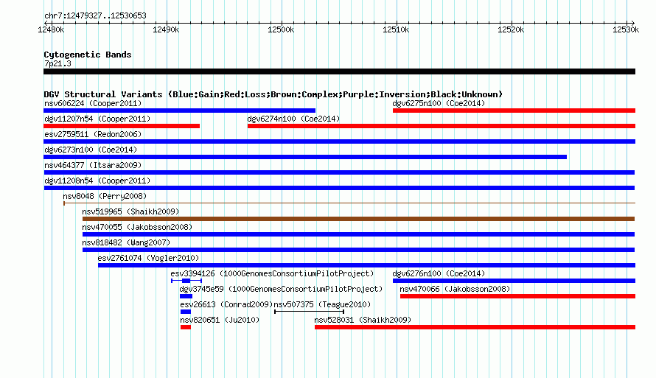Click the black nsv507375 interval line

309,312
